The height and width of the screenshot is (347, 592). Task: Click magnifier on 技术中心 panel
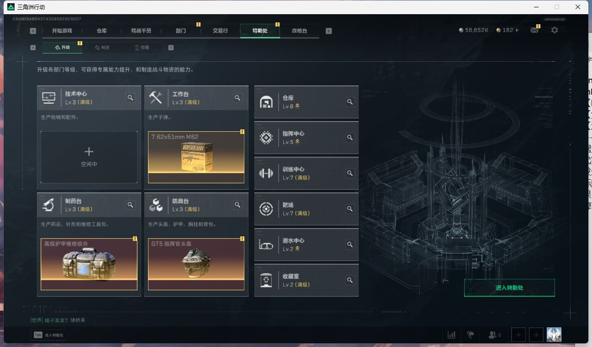pyautogui.click(x=131, y=98)
